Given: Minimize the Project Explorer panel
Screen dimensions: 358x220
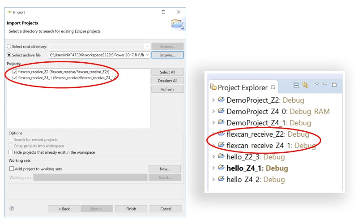Looking at the screenshot, I should (x=325, y=84).
